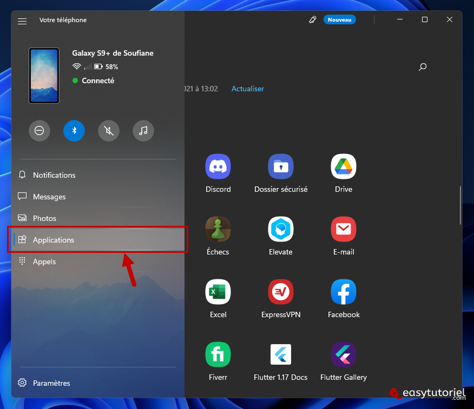474x409 pixels.
Task: Click the Actualiser link
Action: tap(248, 89)
